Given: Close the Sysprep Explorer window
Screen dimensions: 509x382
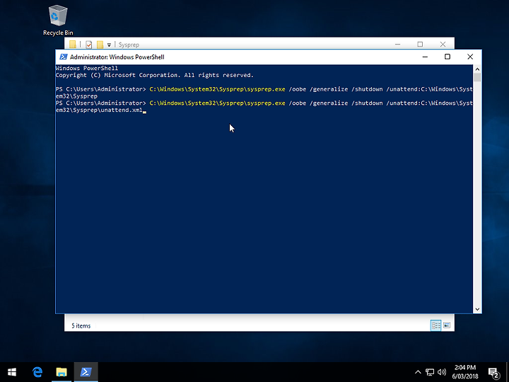Looking at the screenshot, I should click(443, 44).
